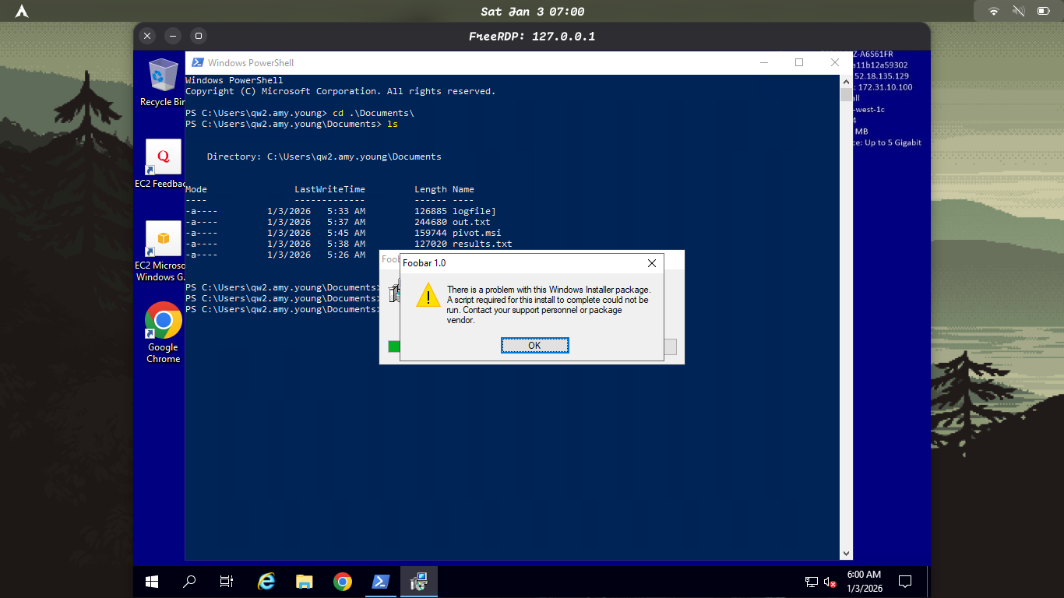Click the installer's green progress bar

394,346
